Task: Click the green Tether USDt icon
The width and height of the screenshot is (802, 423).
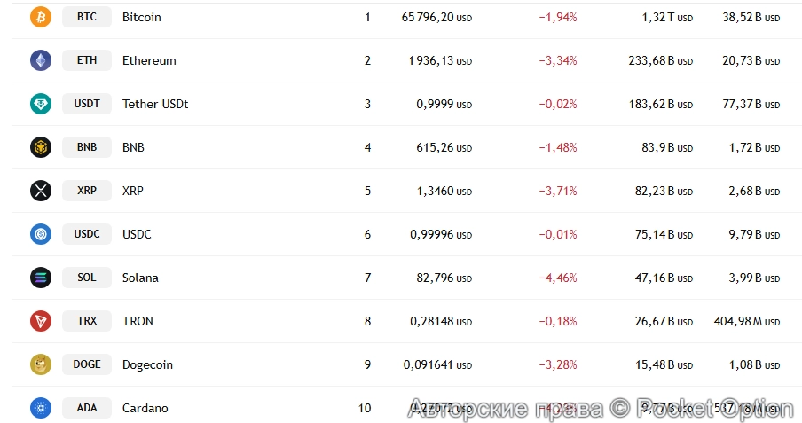Action: point(41,104)
